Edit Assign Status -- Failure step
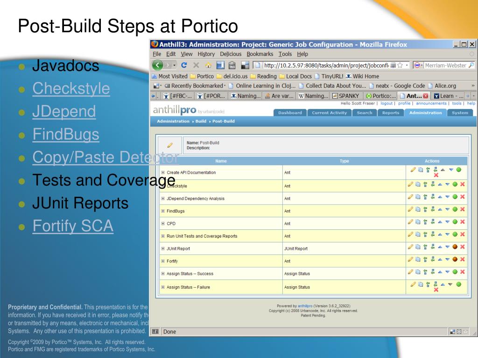 413,284
